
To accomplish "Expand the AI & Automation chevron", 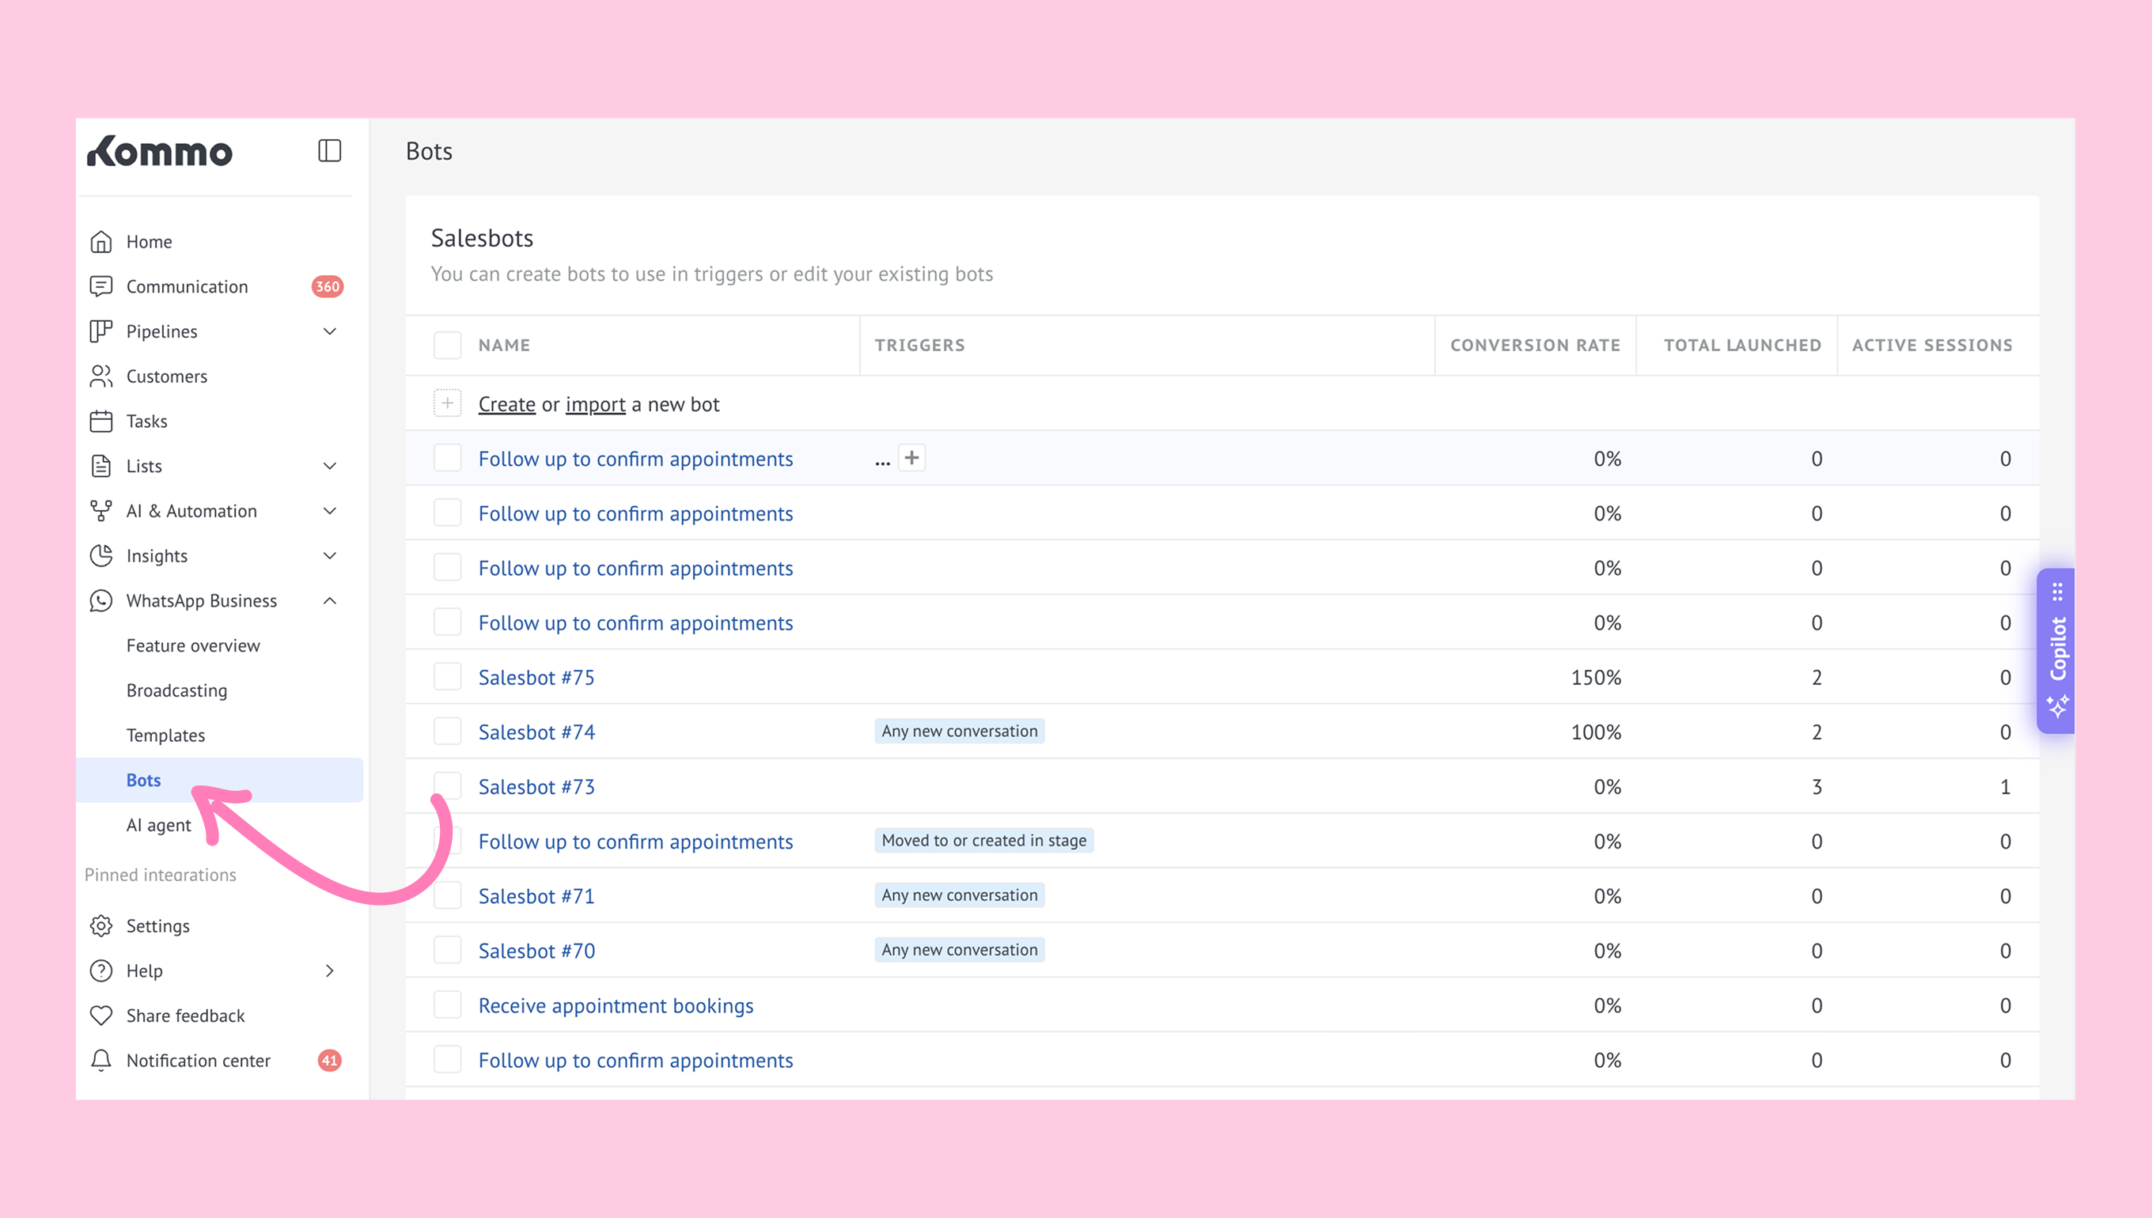I will 330,511.
